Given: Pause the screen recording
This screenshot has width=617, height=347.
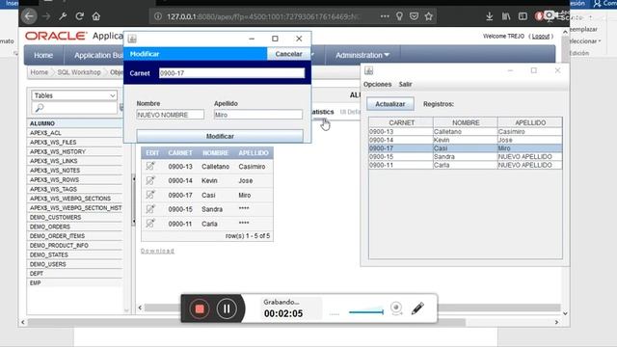Looking at the screenshot, I should [227, 308].
